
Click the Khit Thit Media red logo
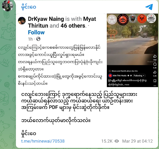pyautogui.click(x=110, y=76)
